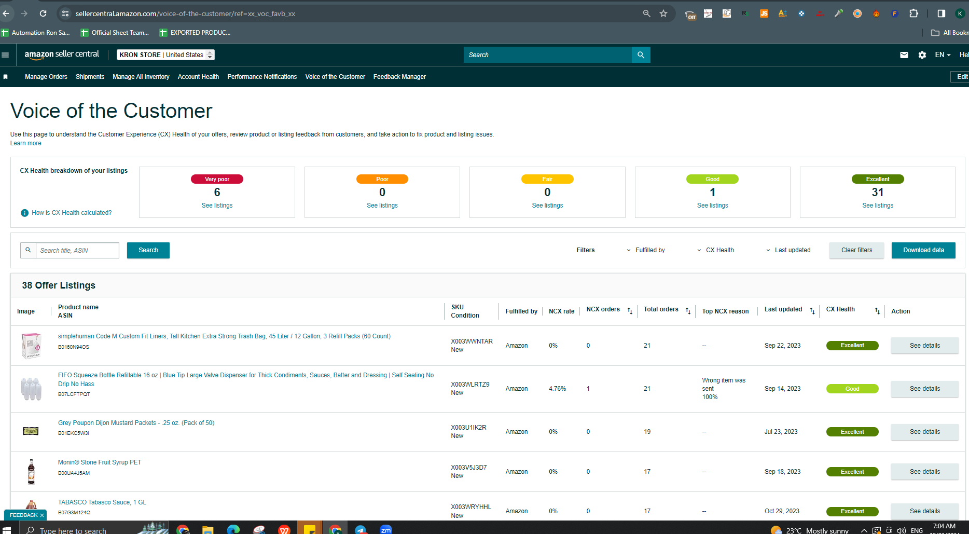The width and height of the screenshot is (969, 534).
Task: Click the zoom magnifier icon in address bar
Action: pyautogui.click(x=646, y=13)
